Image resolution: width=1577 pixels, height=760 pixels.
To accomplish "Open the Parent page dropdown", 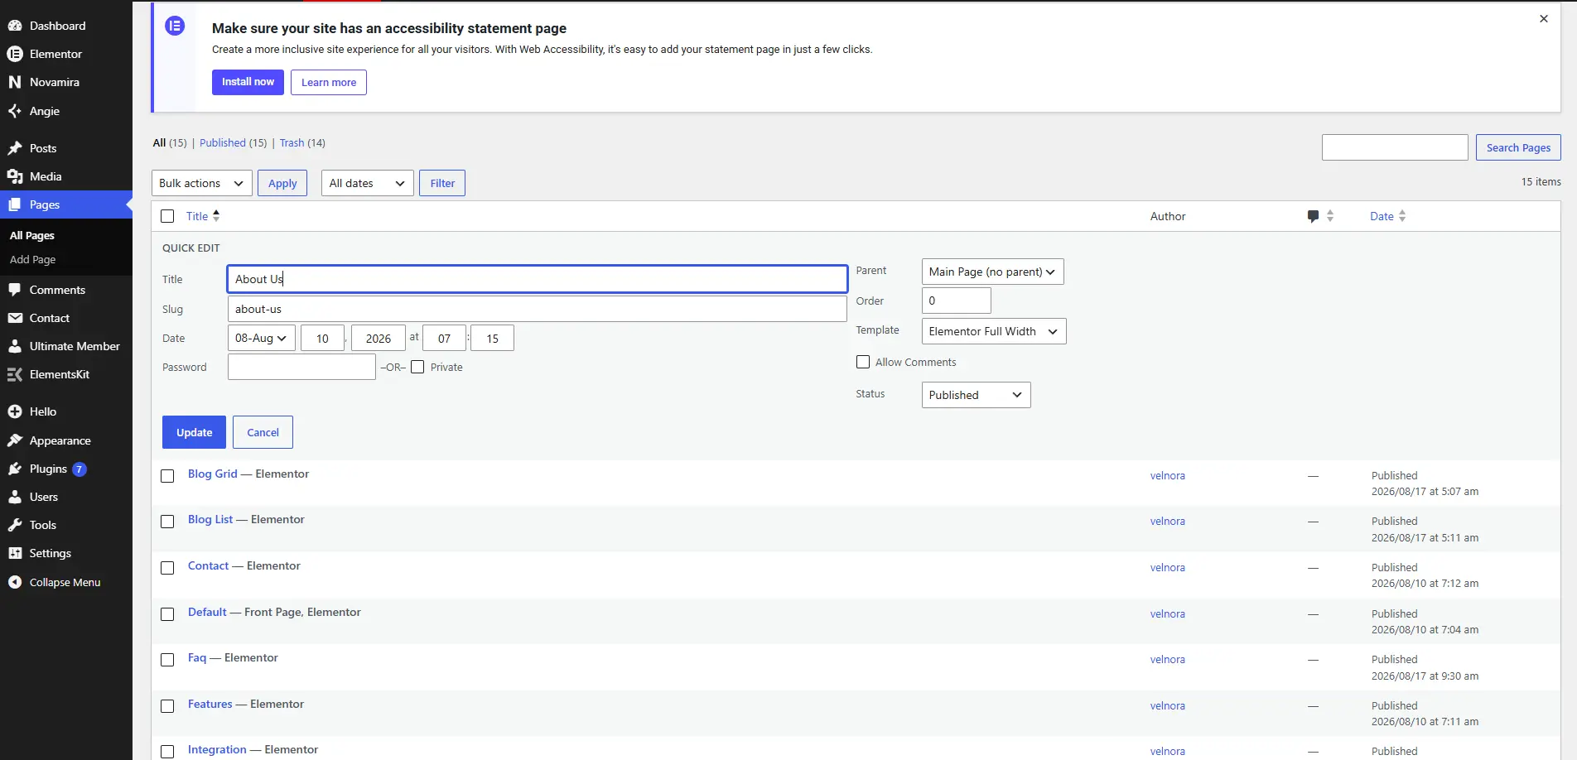I will [x=992, y=272].
